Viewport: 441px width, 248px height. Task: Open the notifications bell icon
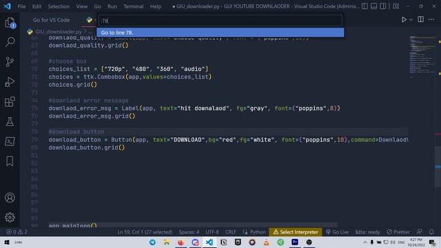point(431,232)
